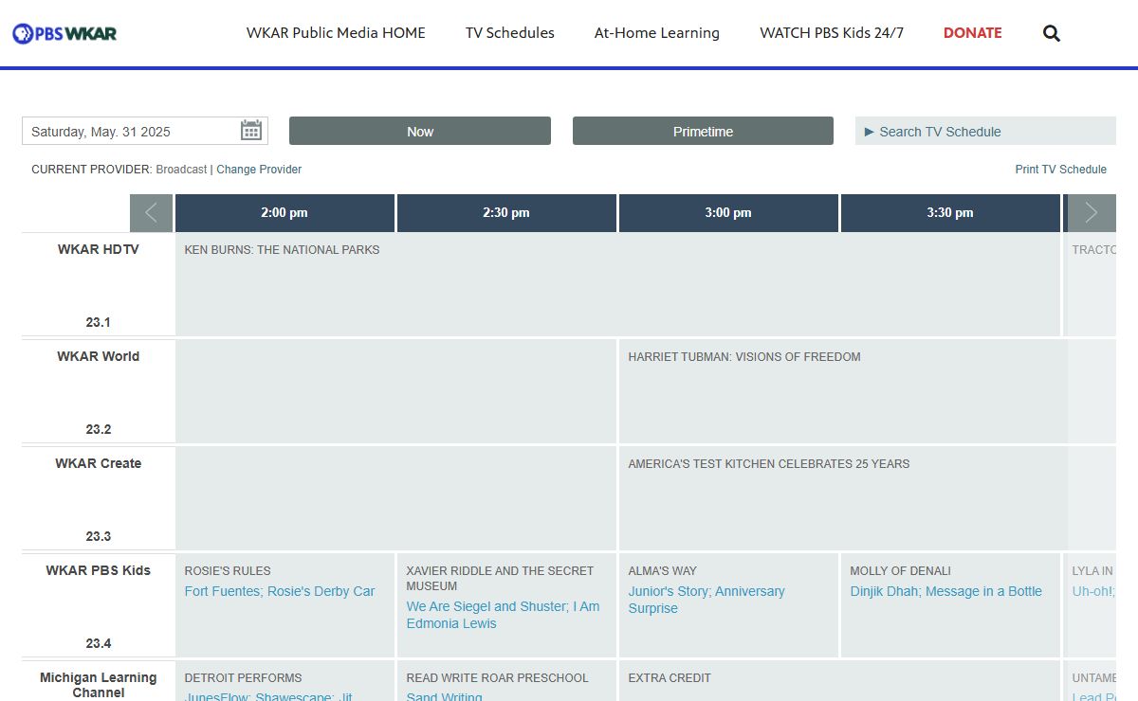Open Harriet Tubman: Visions of Freedom listing

(744, 357)
